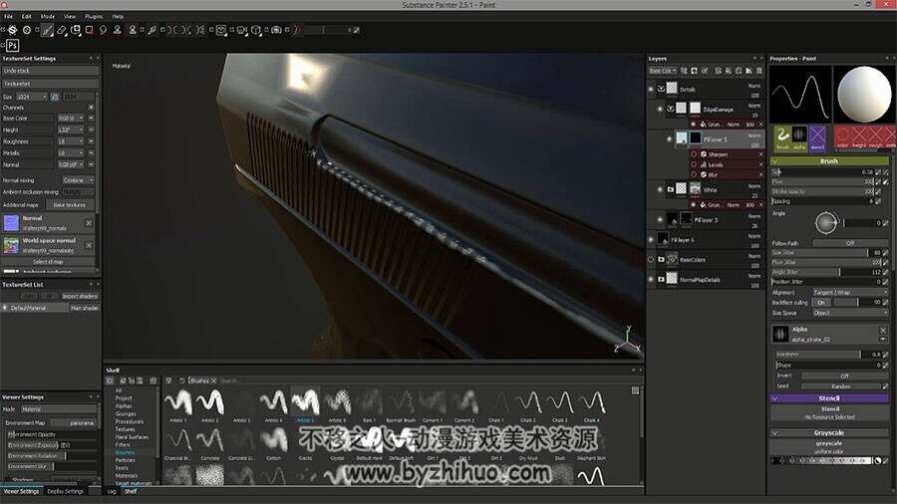Toggle visibility of Details layer
Viewport: 897px width, 504px height.
coord(651,89)
